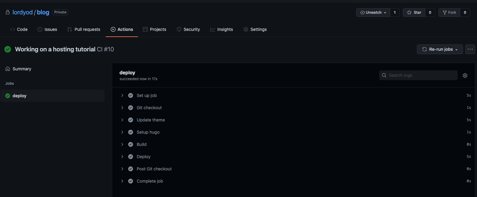Click the green success checkmark beside deploy
This screenshot has width=477, height=197.
(7, 95)
